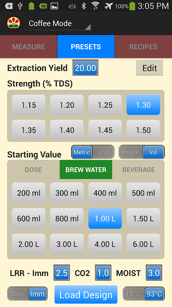Image resolution: width=172 pixels, height=307 pixels.
Task: Tap the Bluetooth status icon
Action: (84, 6)
